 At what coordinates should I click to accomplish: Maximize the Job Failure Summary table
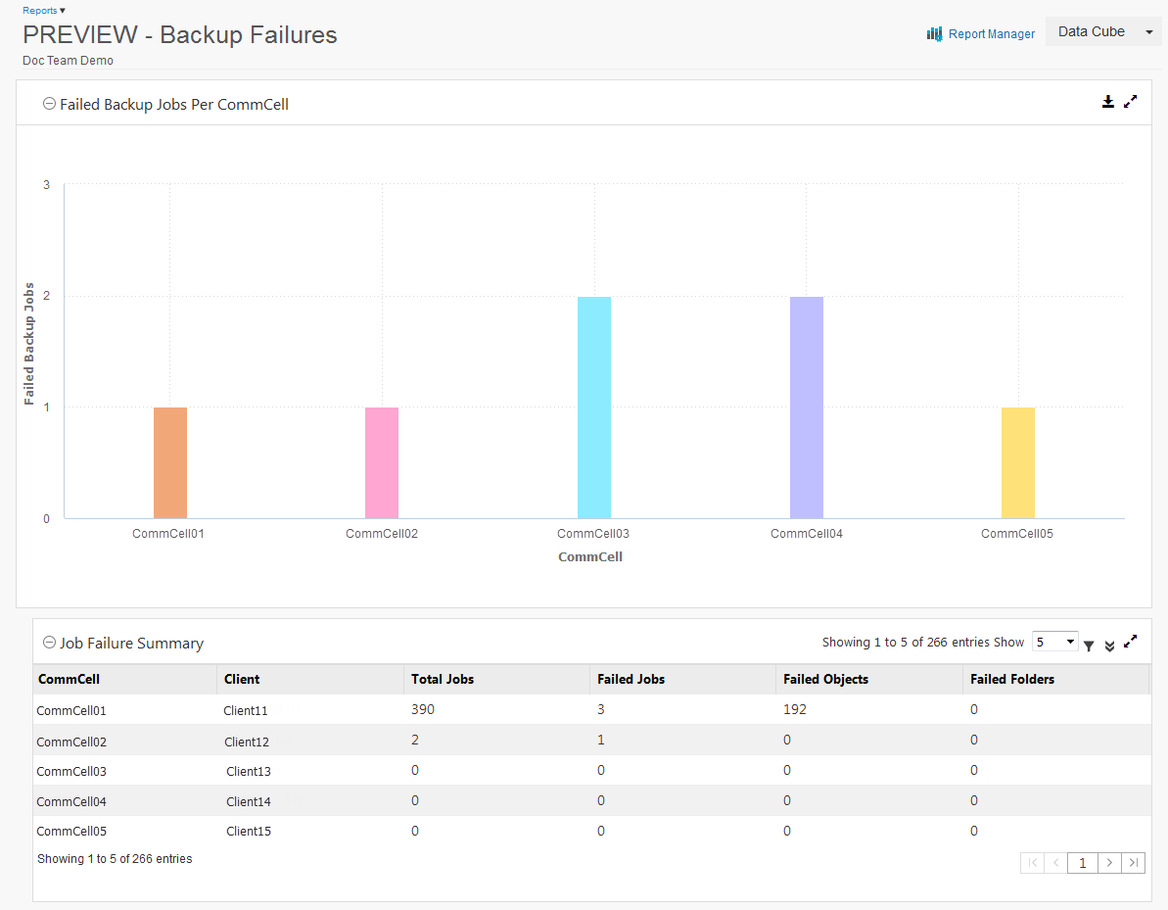point(1131,642)
